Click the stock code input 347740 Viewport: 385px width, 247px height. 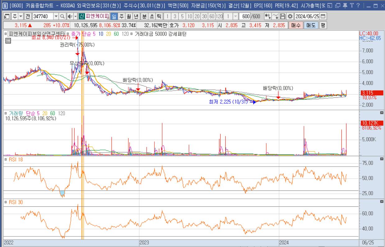[x=43, y=16]
